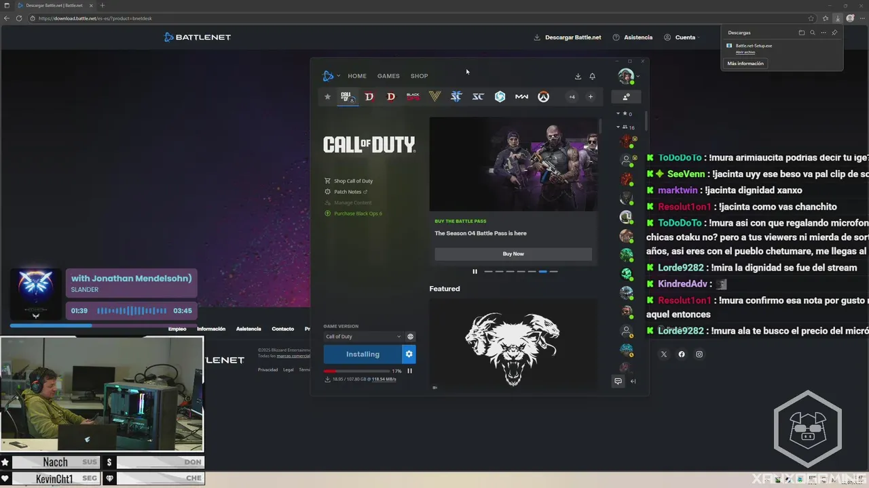Show the favorites star in the game bar

pyautogui.click(x=327, y=97)
